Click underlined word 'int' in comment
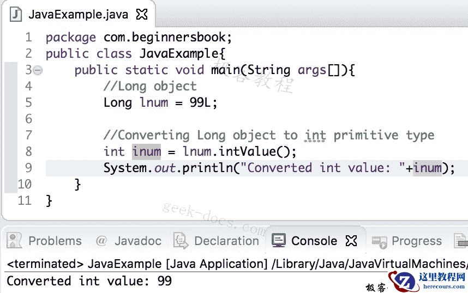Image resolution: width=468 pixels, height=293 pixels. 315,135
